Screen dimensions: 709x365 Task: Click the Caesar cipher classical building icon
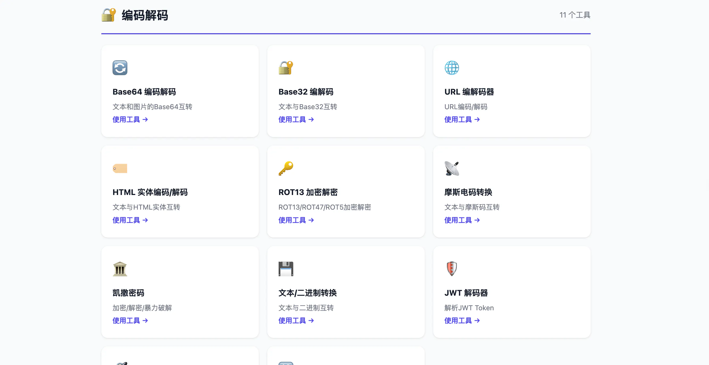tap(120, 269)
